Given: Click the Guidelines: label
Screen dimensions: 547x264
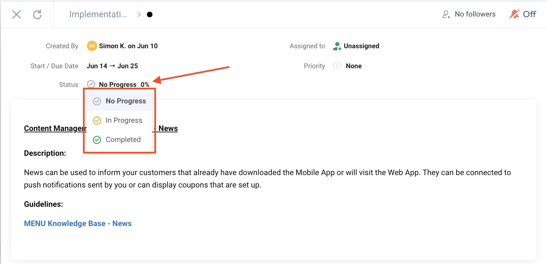Looking at the screenshot, I should coord(43,204).
